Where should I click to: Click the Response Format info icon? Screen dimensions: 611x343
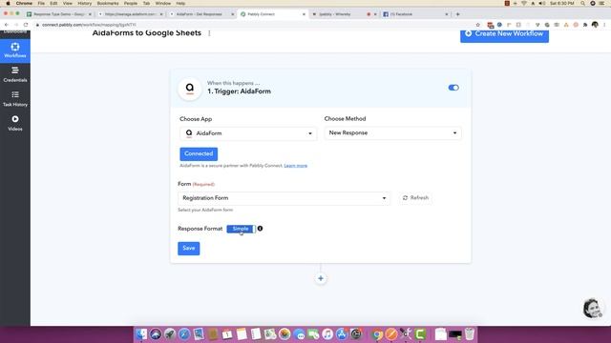pyautogui.click(x=260, y=229)
